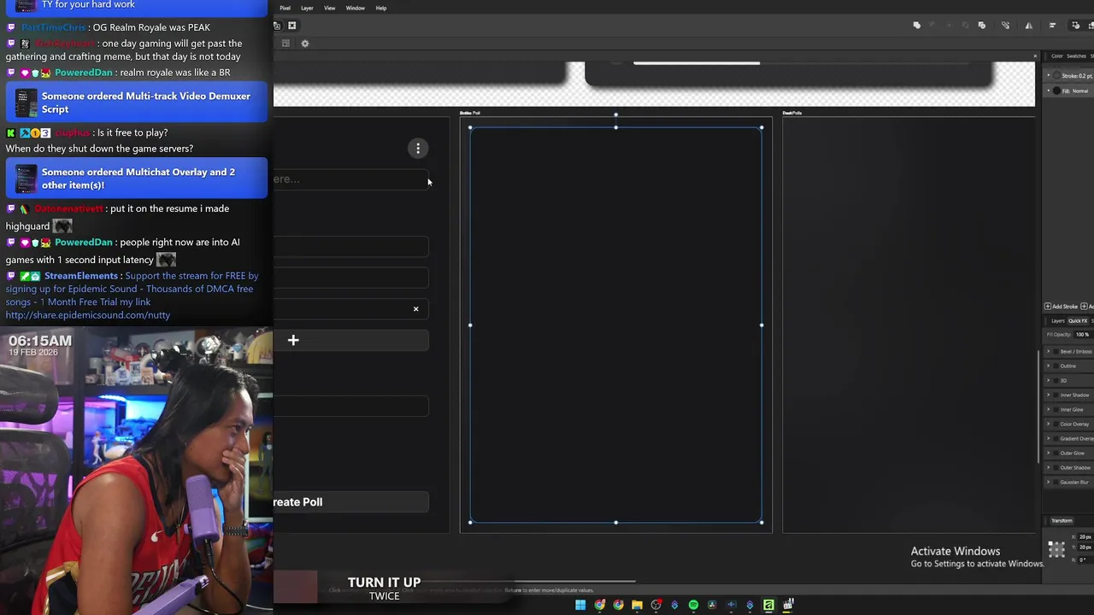This screenshot has height=615, width=1094.
Task: Click the Fill Opacity value field
Action: coord(1082,335)
